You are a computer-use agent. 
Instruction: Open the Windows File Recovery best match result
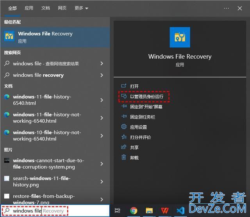(x=55, y=37)
